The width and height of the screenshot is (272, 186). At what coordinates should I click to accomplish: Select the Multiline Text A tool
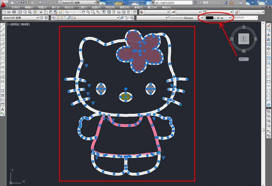click(3, 109)
